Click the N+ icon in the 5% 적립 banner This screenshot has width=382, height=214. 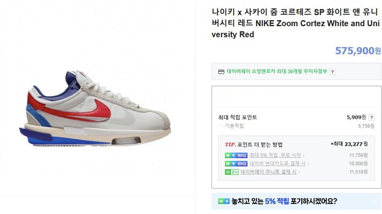pyautogui.click(x=223, y=201)
